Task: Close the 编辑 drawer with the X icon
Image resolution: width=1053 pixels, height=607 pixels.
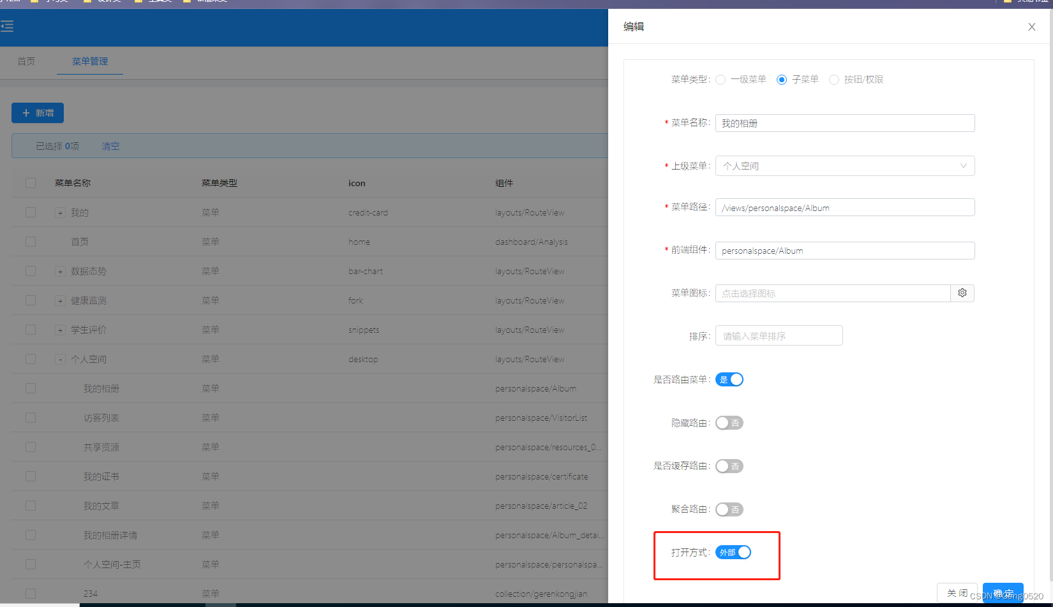Action: coord(1031,27)
